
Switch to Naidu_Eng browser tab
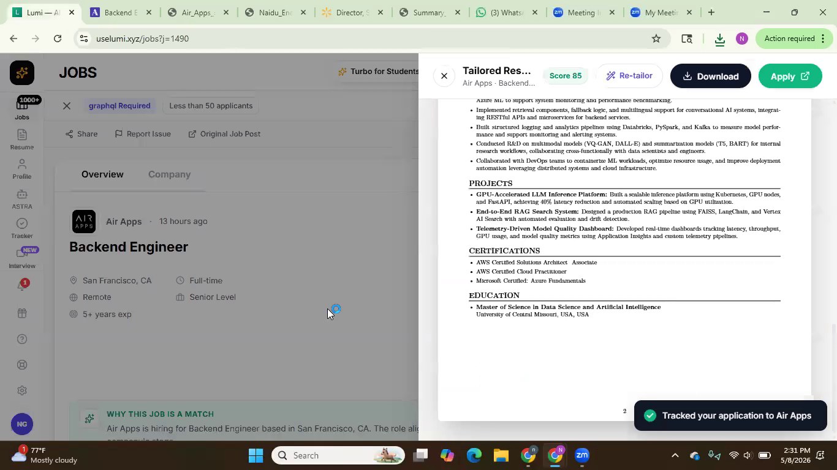(275, 12)
